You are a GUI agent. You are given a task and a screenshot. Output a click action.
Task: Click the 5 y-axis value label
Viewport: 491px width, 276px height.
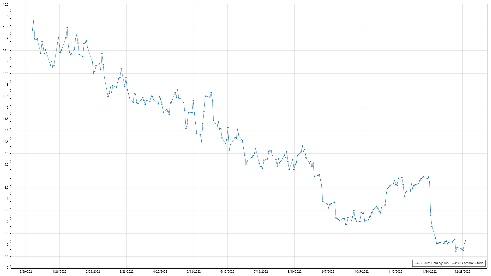pos(7,268)
